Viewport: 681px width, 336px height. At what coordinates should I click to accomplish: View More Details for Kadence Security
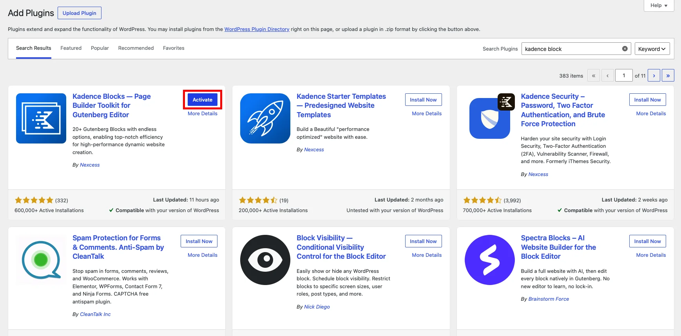(651, 113)
